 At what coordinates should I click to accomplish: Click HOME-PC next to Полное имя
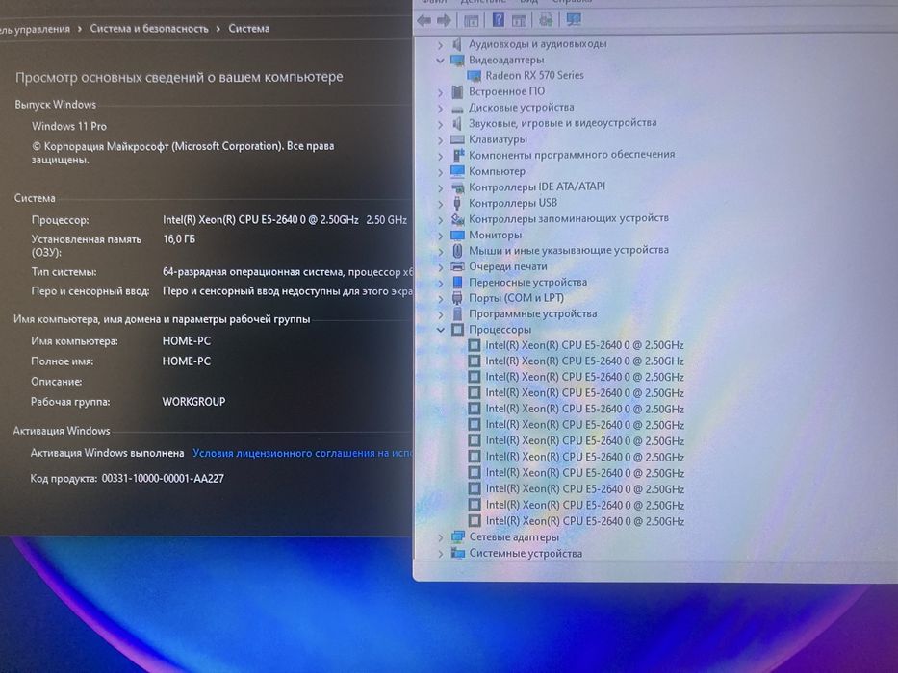click(186, 361)
